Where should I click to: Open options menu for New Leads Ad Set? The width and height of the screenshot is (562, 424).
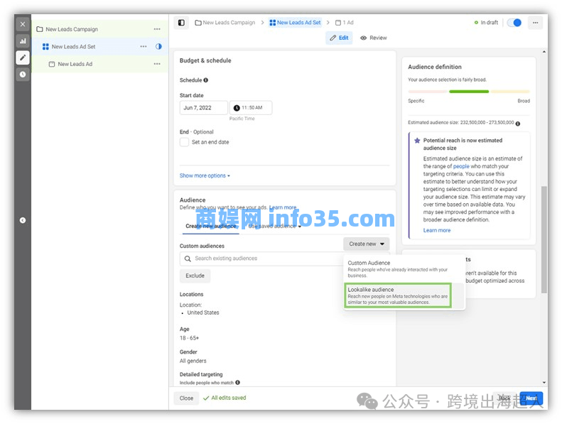pyautogui.click(x=144, y=46)
